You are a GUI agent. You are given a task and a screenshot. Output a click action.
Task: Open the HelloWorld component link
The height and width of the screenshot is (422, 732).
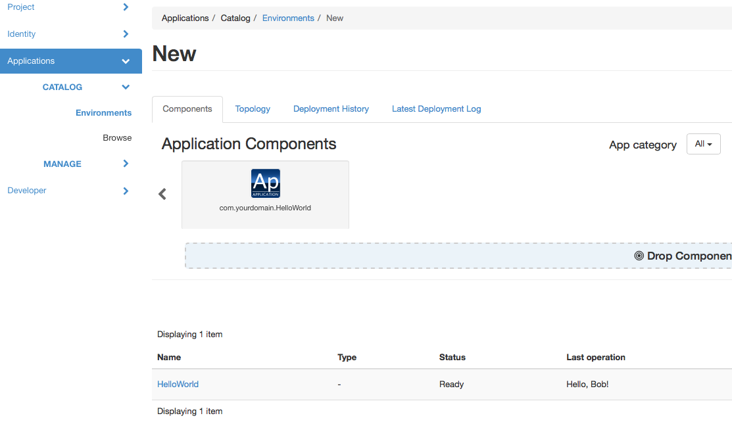coord(178,385)
